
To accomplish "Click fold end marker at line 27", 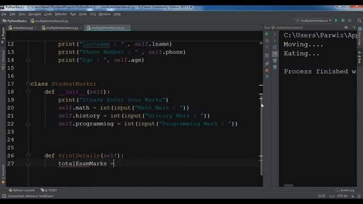I will click(28, 164).
